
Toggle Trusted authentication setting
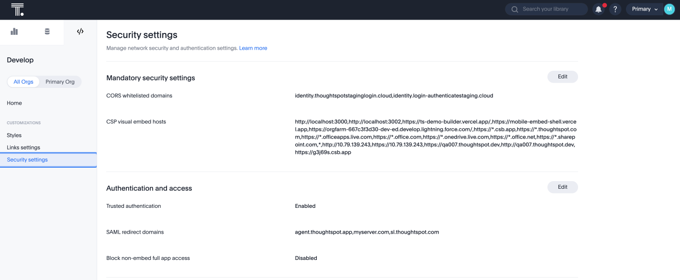point(305,206)
